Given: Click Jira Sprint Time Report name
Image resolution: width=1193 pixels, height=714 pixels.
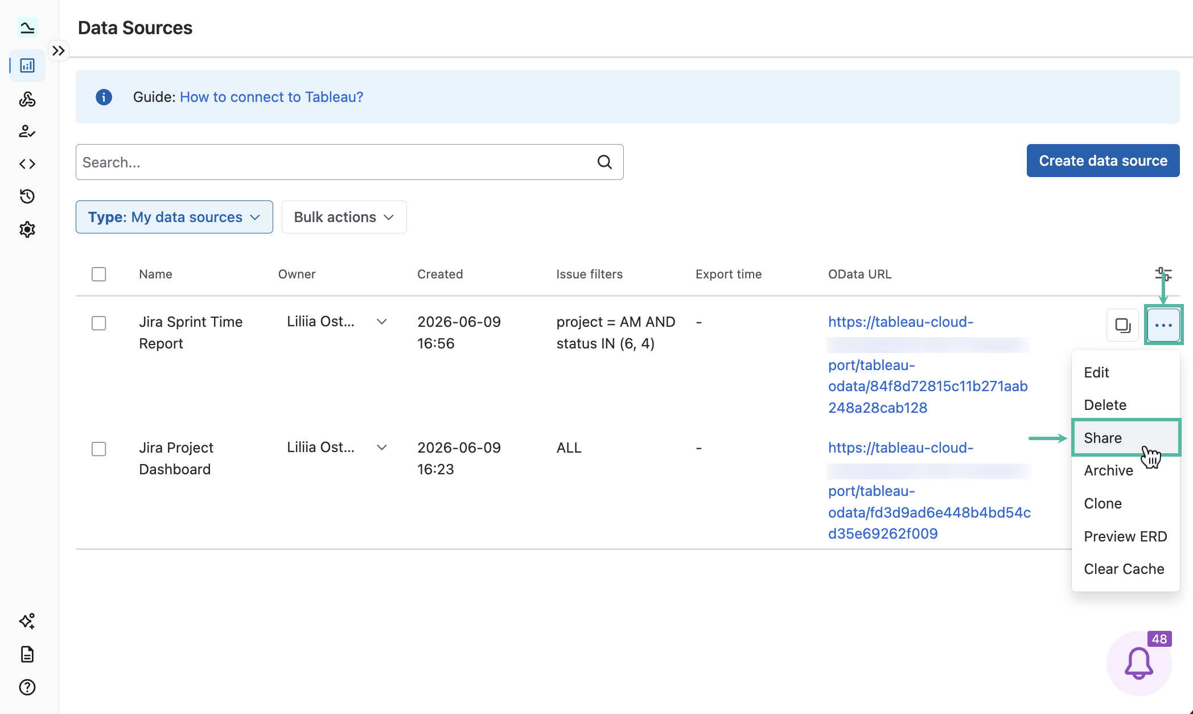Looking at the screenshot, I should pyautogui.click(x=191, y=333).
